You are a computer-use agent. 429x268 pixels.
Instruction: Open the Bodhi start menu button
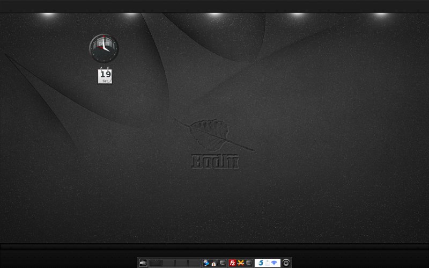click(143, 263)
